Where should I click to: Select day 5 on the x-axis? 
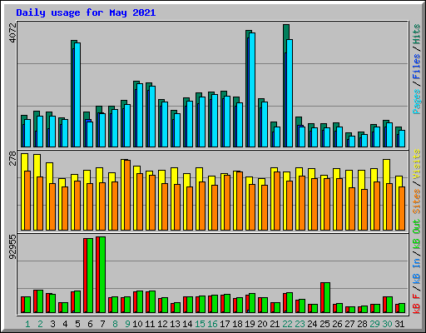click(77, 324)
